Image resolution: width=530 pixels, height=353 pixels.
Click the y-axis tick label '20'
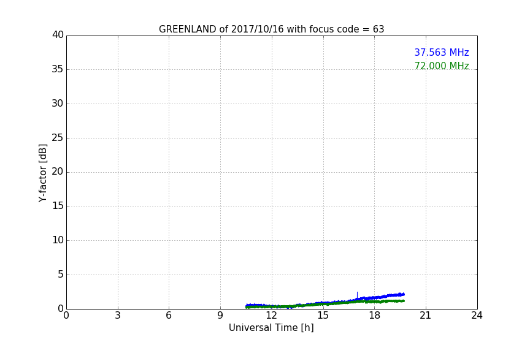tap(58, 172)
